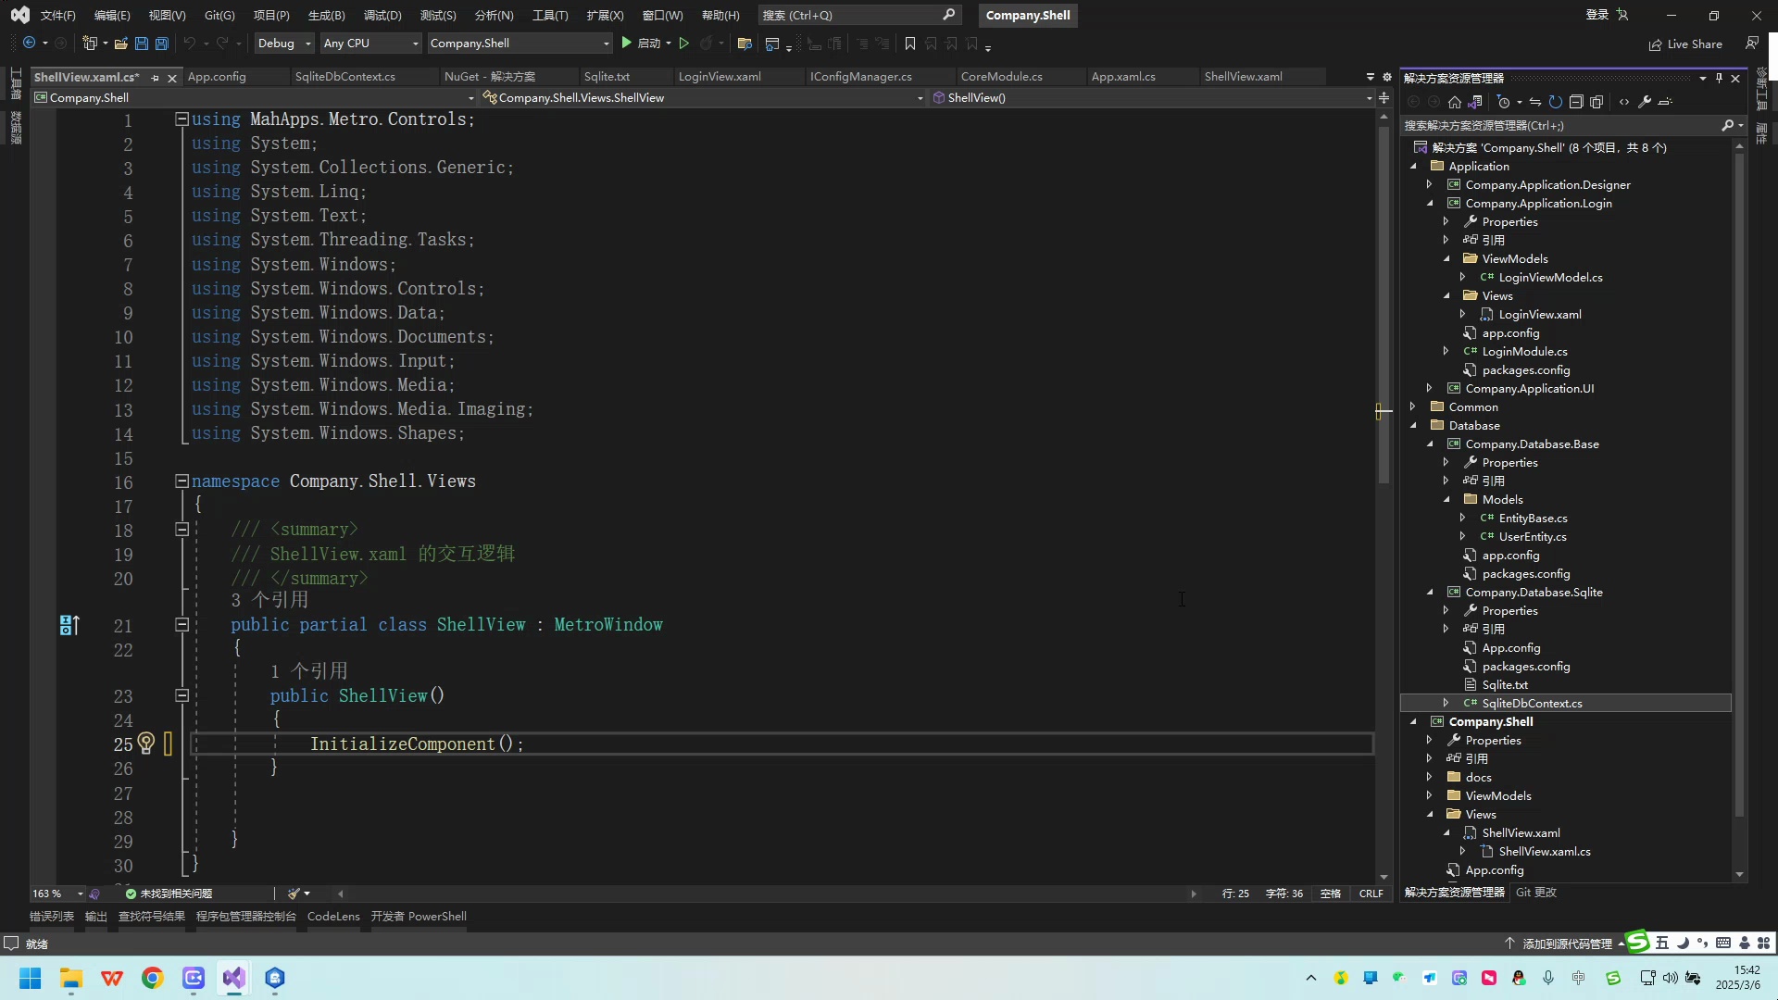Open the zoom percentage selector showing 163%
The height and width of the screenshot is (1000, 1778).
tap(56, 893)
